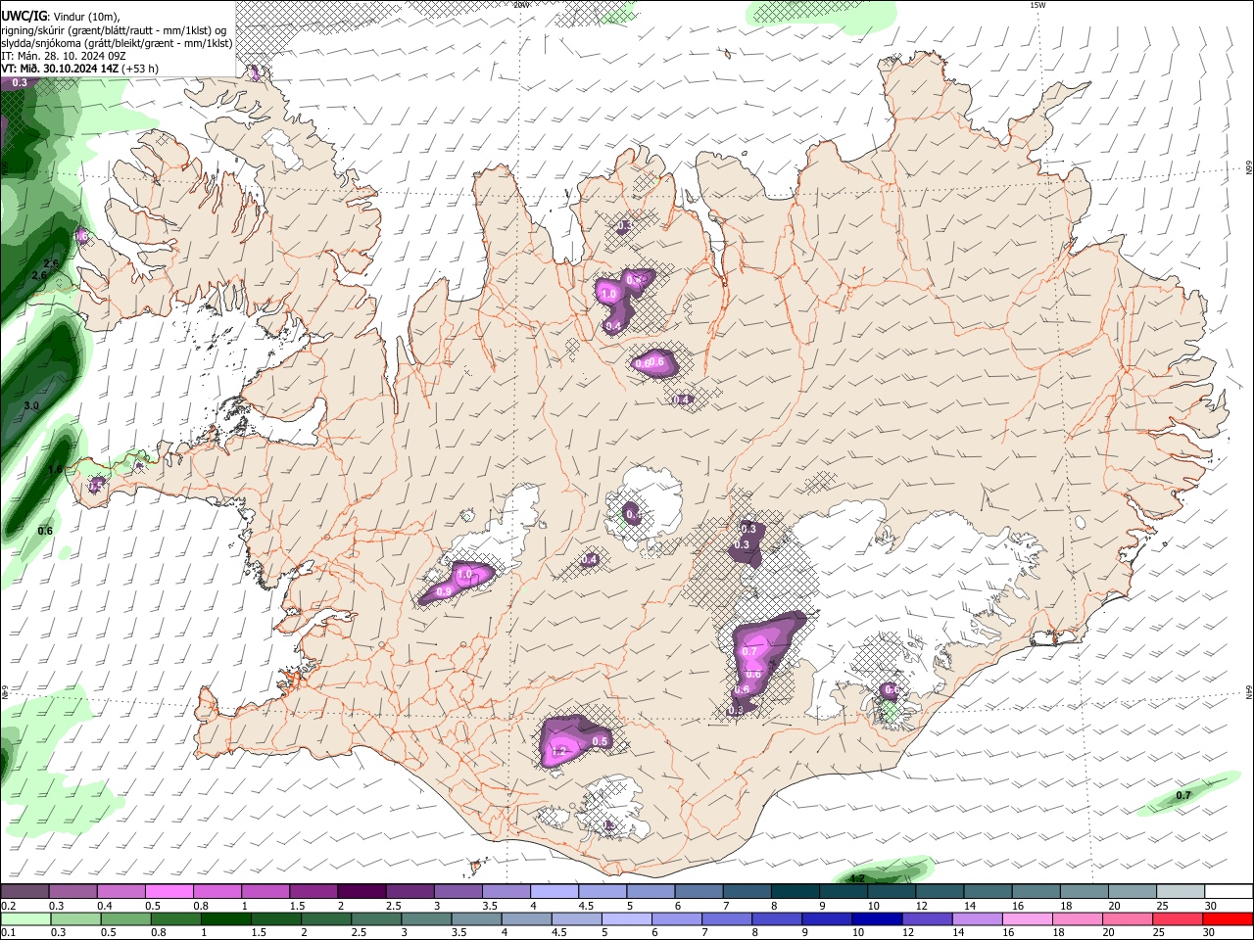Click the '64N' latitude label on the right edge
This screenshot has width=1254, height=940.
pyautogui.click(x=1249, y=691)
